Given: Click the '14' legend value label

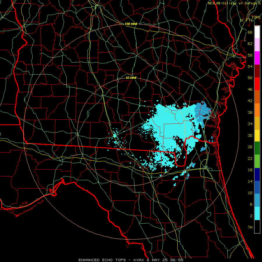Looking at the screenshot, I should coord(250,181).
